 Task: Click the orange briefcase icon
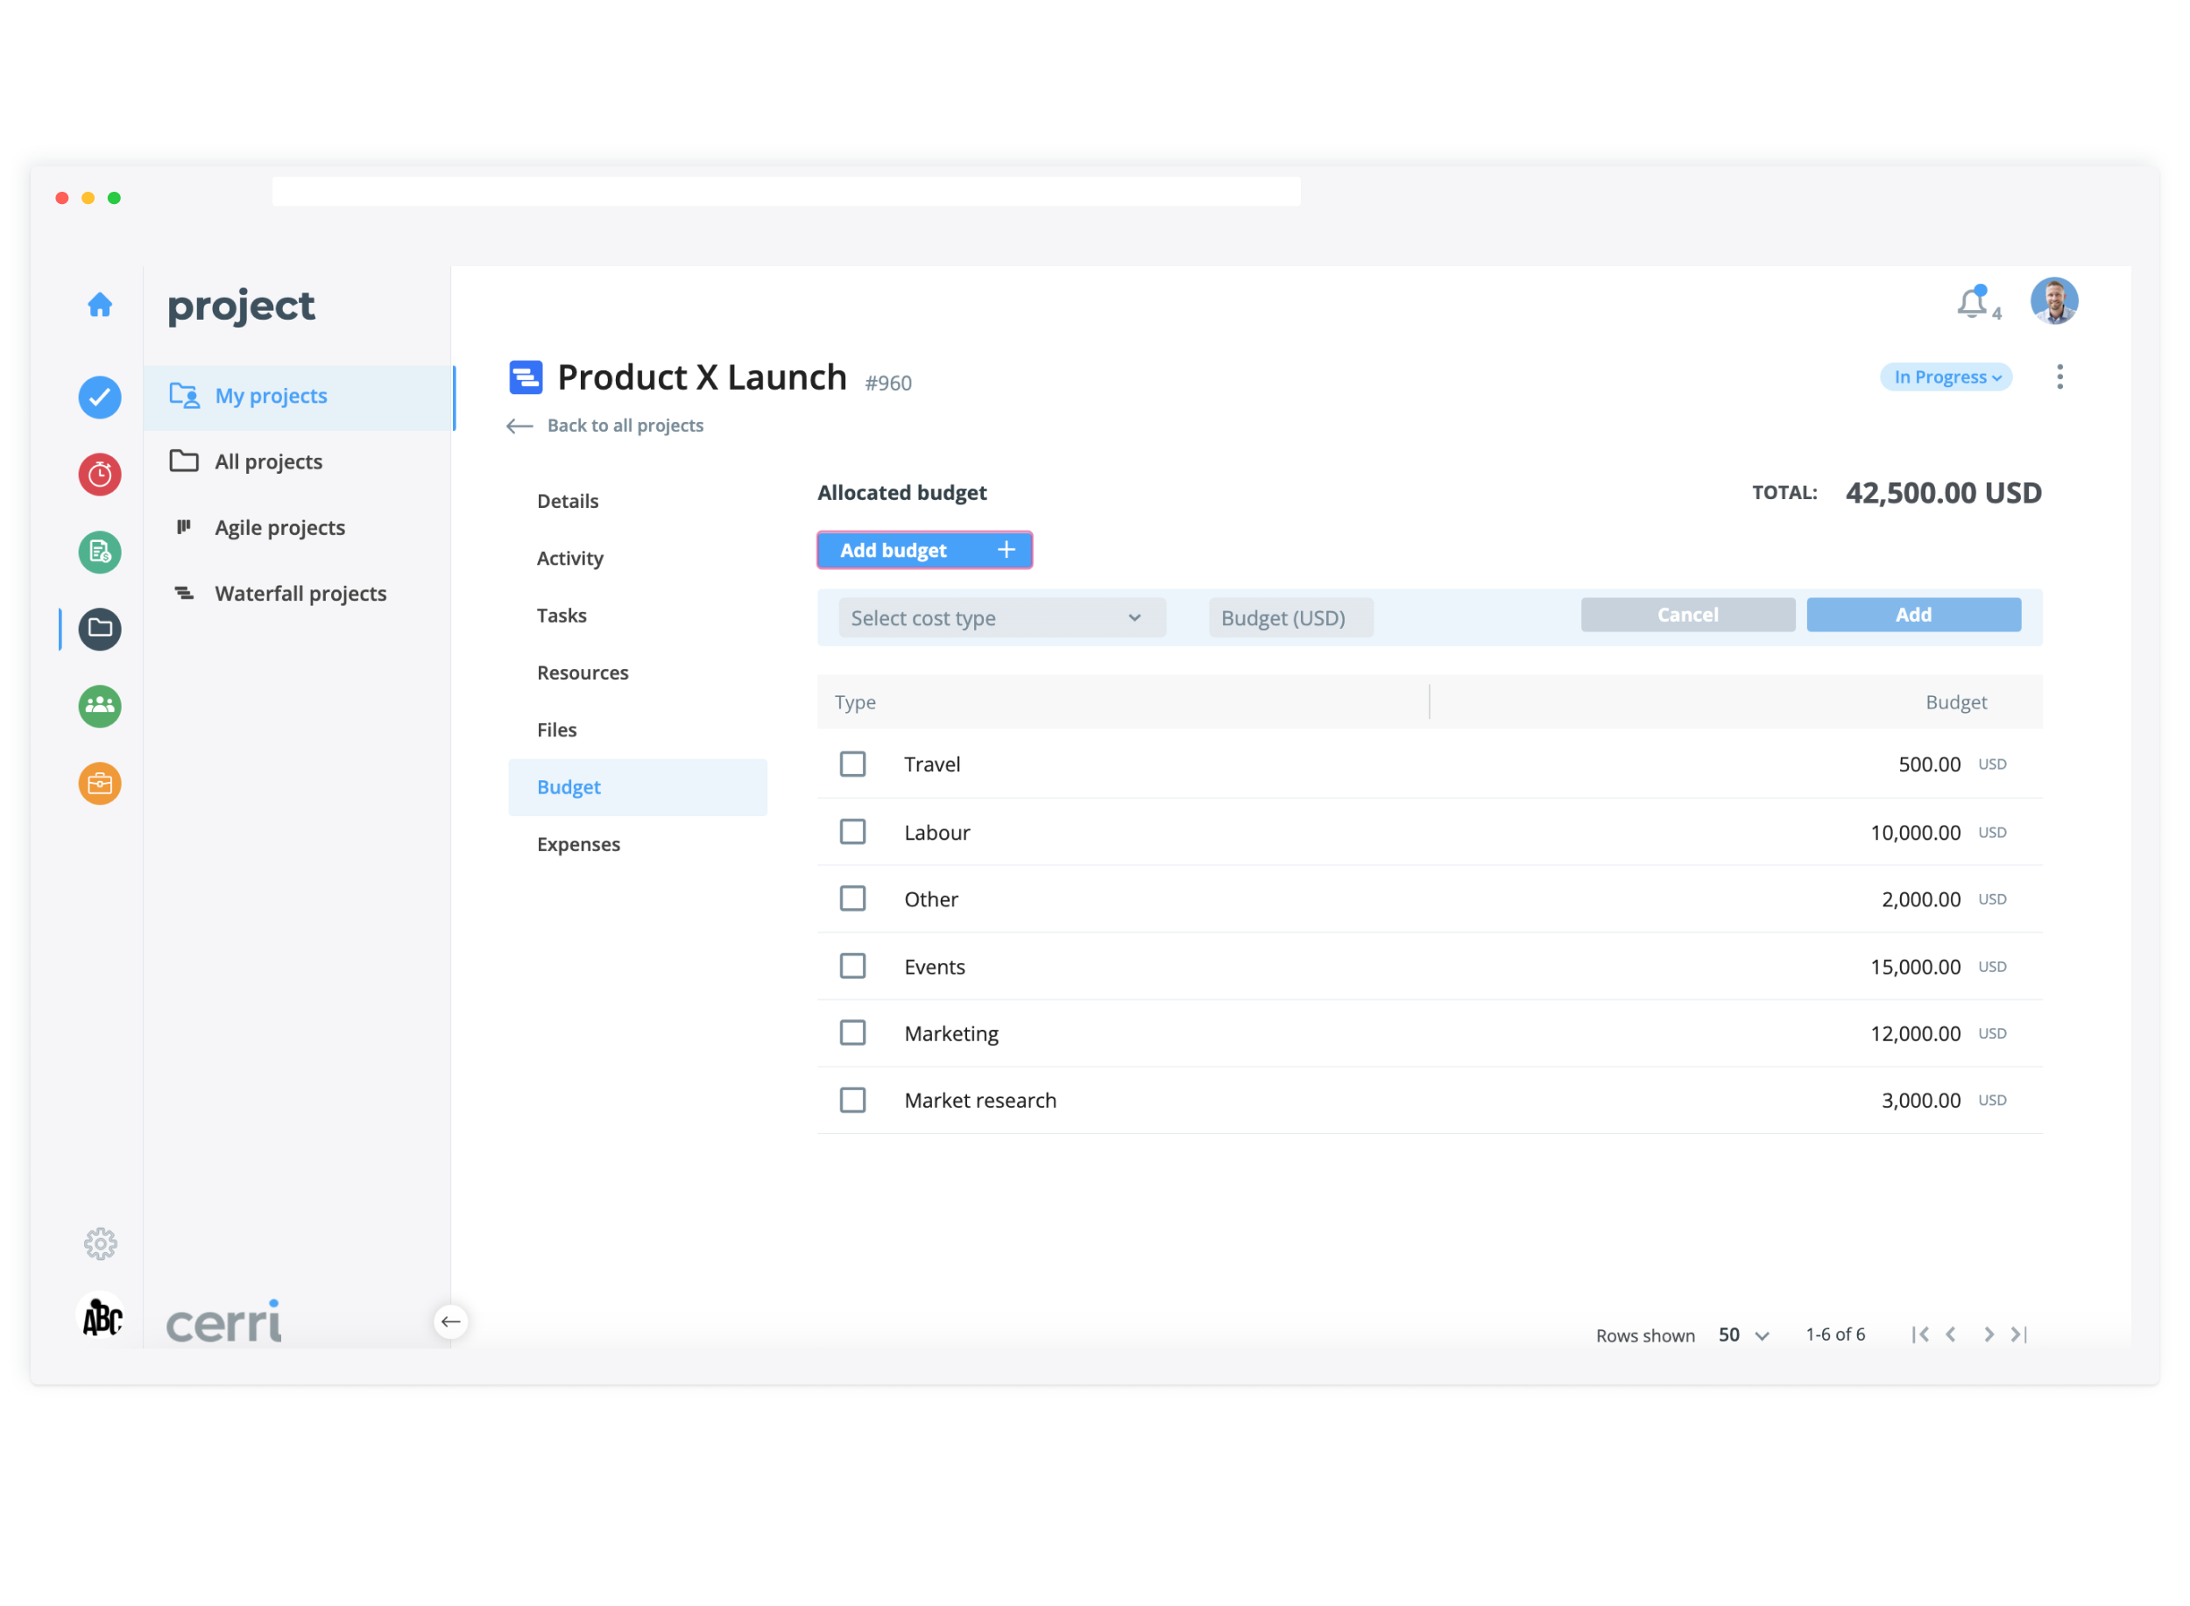tap(99, 784)
